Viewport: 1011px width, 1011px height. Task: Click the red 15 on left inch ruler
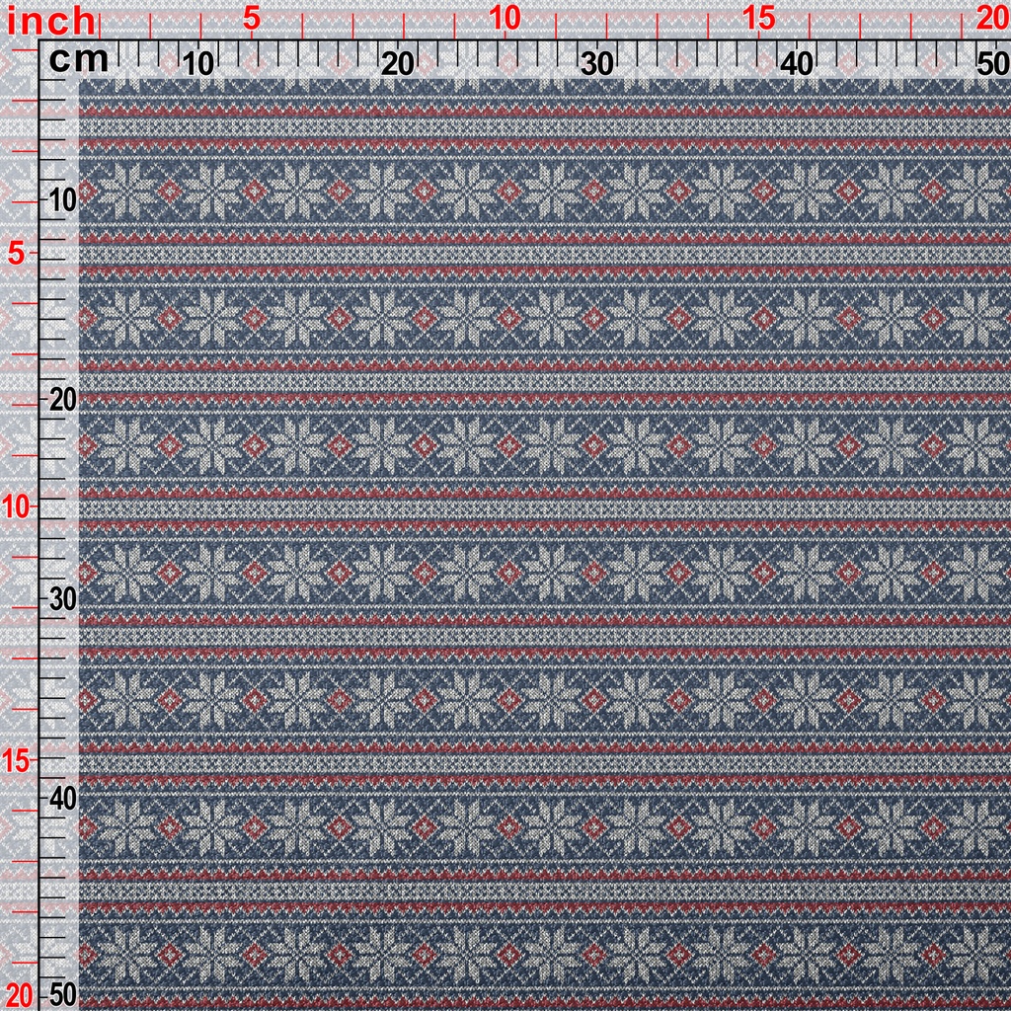[x=19, y=760]
